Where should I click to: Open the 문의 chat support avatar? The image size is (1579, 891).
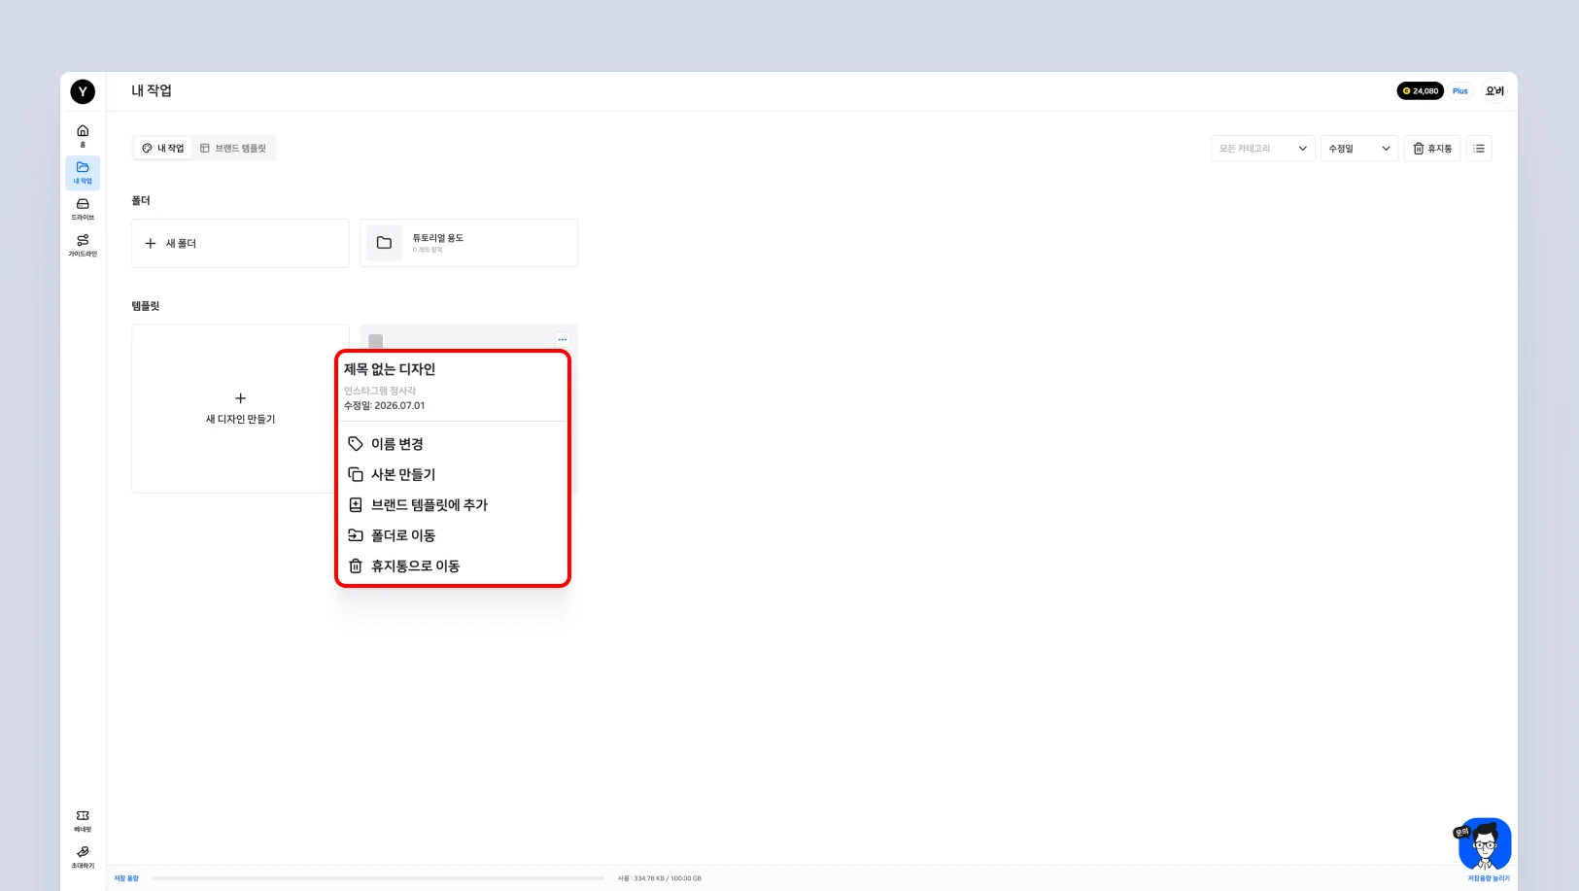1484,843
